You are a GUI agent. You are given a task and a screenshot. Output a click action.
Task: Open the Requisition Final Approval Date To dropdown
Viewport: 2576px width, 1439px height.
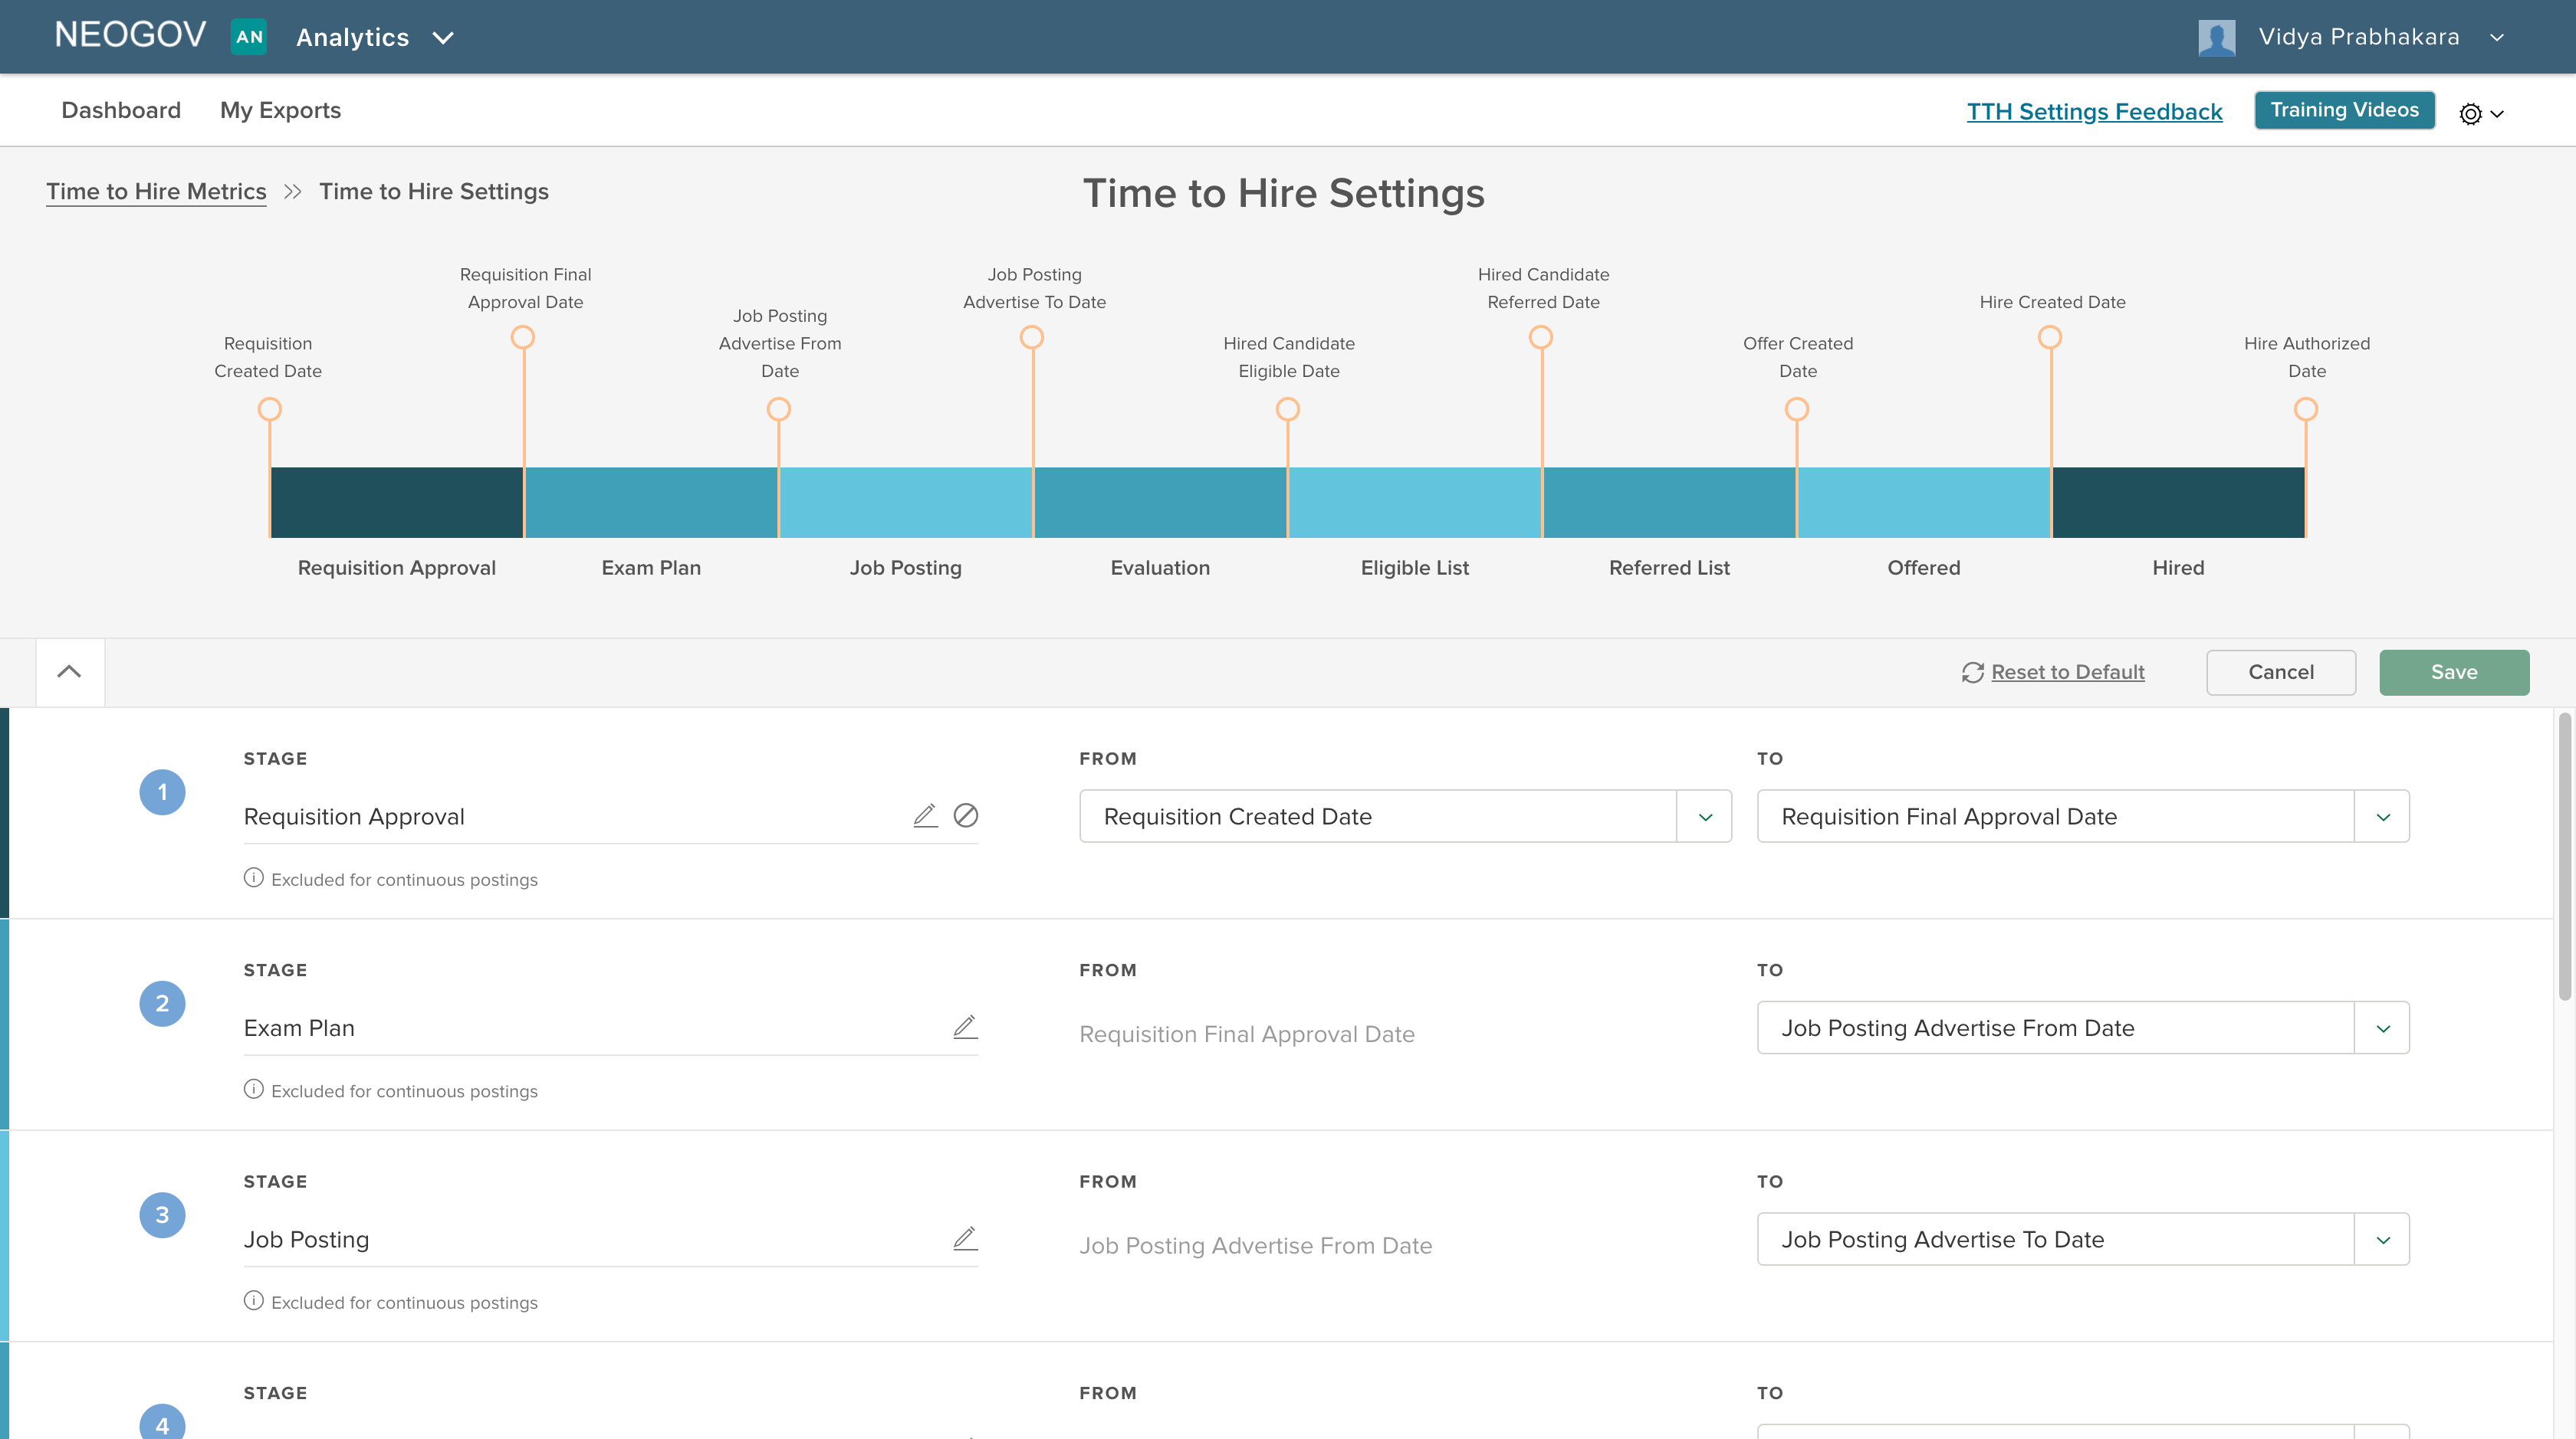coord(2083,817)
